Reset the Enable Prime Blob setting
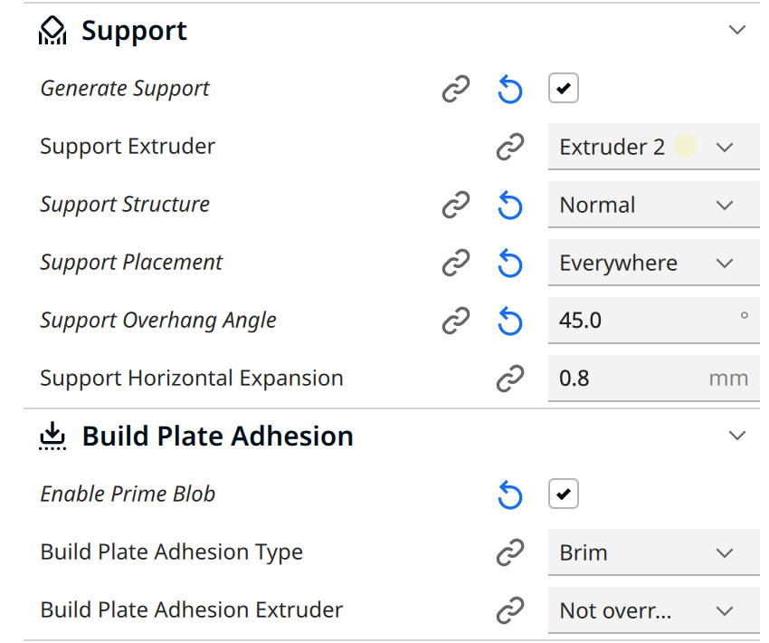Image resolution: width=769 pixels, height=643 pixels. (510, 494)
